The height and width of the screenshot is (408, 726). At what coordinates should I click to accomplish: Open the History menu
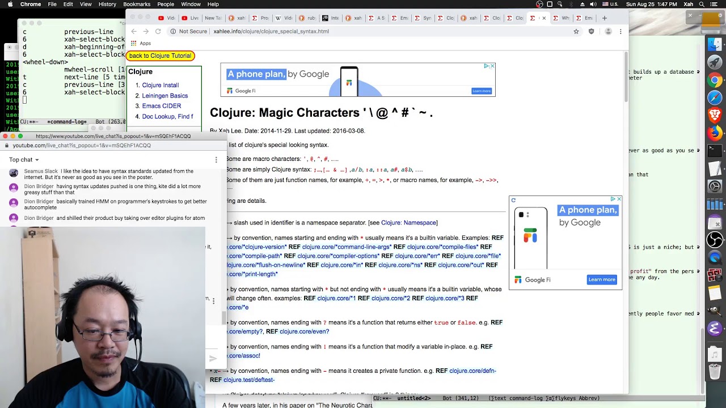(x=107, y=4)
